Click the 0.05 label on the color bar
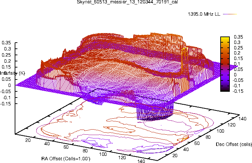The height and width of the screenshot is (163, 252). (238, 69)
